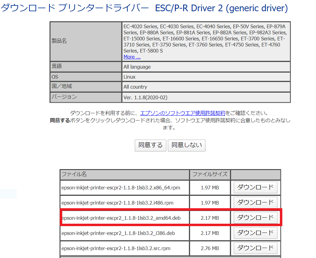The width and height of the screenshot is (316, 258).
Task: Click the 同意しない disagree button
Action: point(187,145)
